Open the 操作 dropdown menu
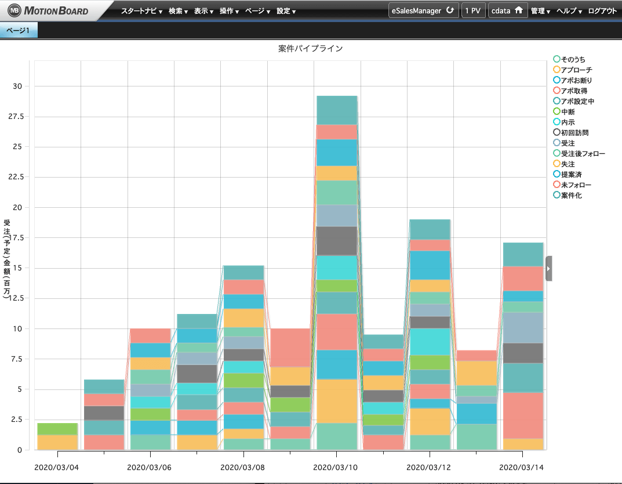Screen dimensions: 622x484 click(229, 11)
